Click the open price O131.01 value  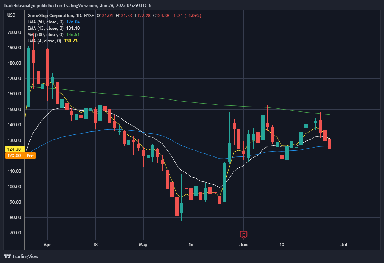105,15
